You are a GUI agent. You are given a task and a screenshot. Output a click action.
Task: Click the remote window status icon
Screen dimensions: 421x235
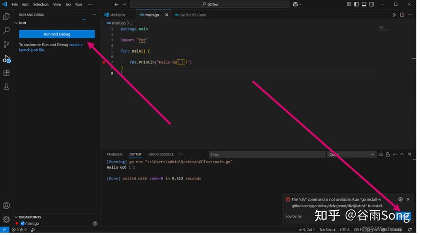click(x=4, y=230)
